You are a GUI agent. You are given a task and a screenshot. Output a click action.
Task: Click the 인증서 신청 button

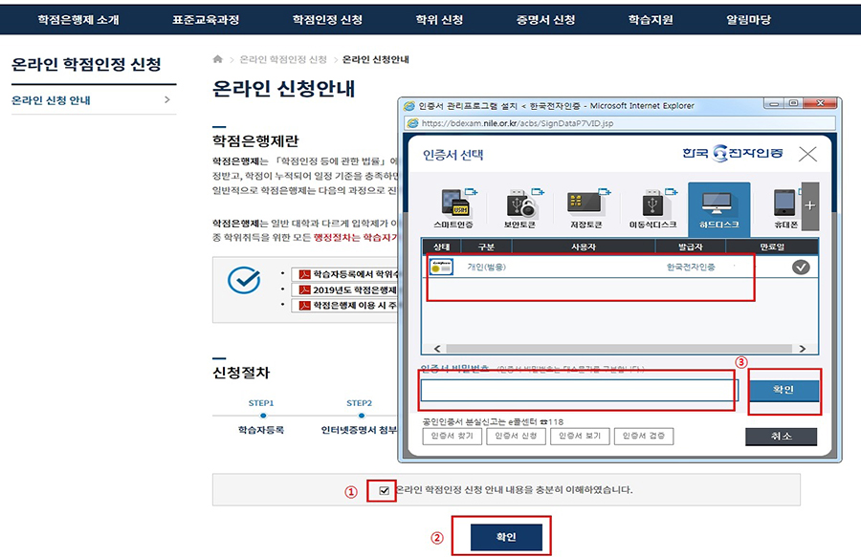coord(516,436)
